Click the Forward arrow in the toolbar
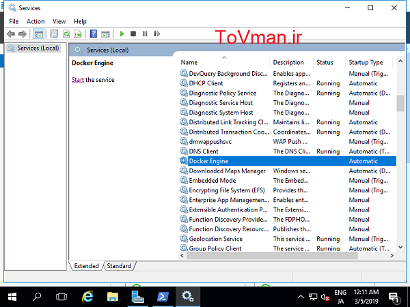Viewport: 410px width, 307px height. click(23, 34)
